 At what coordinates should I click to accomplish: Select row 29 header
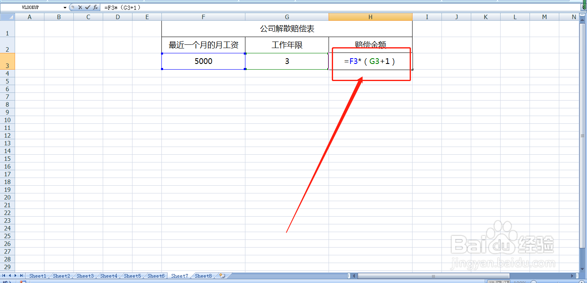7,267
